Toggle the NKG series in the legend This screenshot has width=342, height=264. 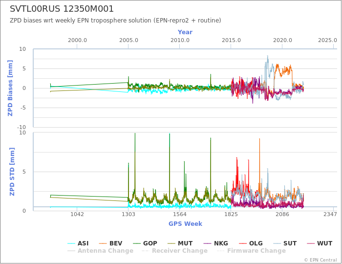pyautogui.click(x=216, y=243)
